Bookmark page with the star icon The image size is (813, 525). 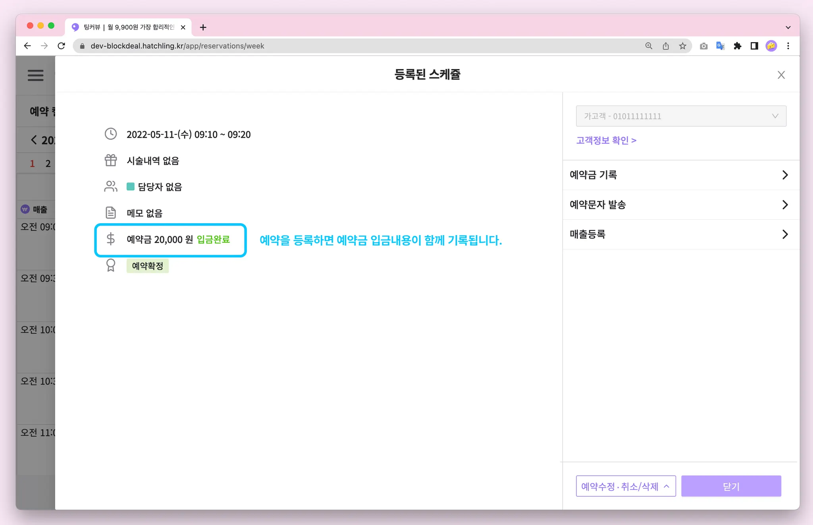pyautogui.click(x=682, y=46)
